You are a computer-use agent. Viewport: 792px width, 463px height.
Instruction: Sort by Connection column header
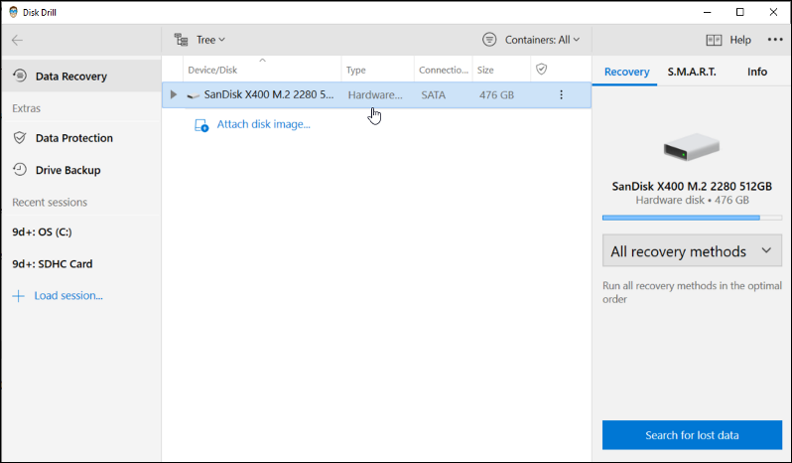pyautogui.click(x=444, y=70)
